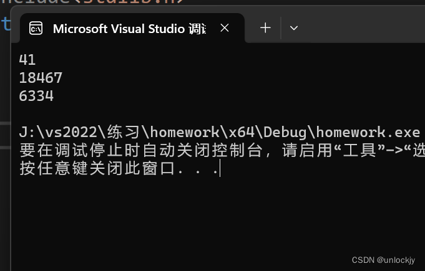Expand the terminal profile dropdown chevron
The width and height of the screenshot is (425, 271).
point(294,28)
